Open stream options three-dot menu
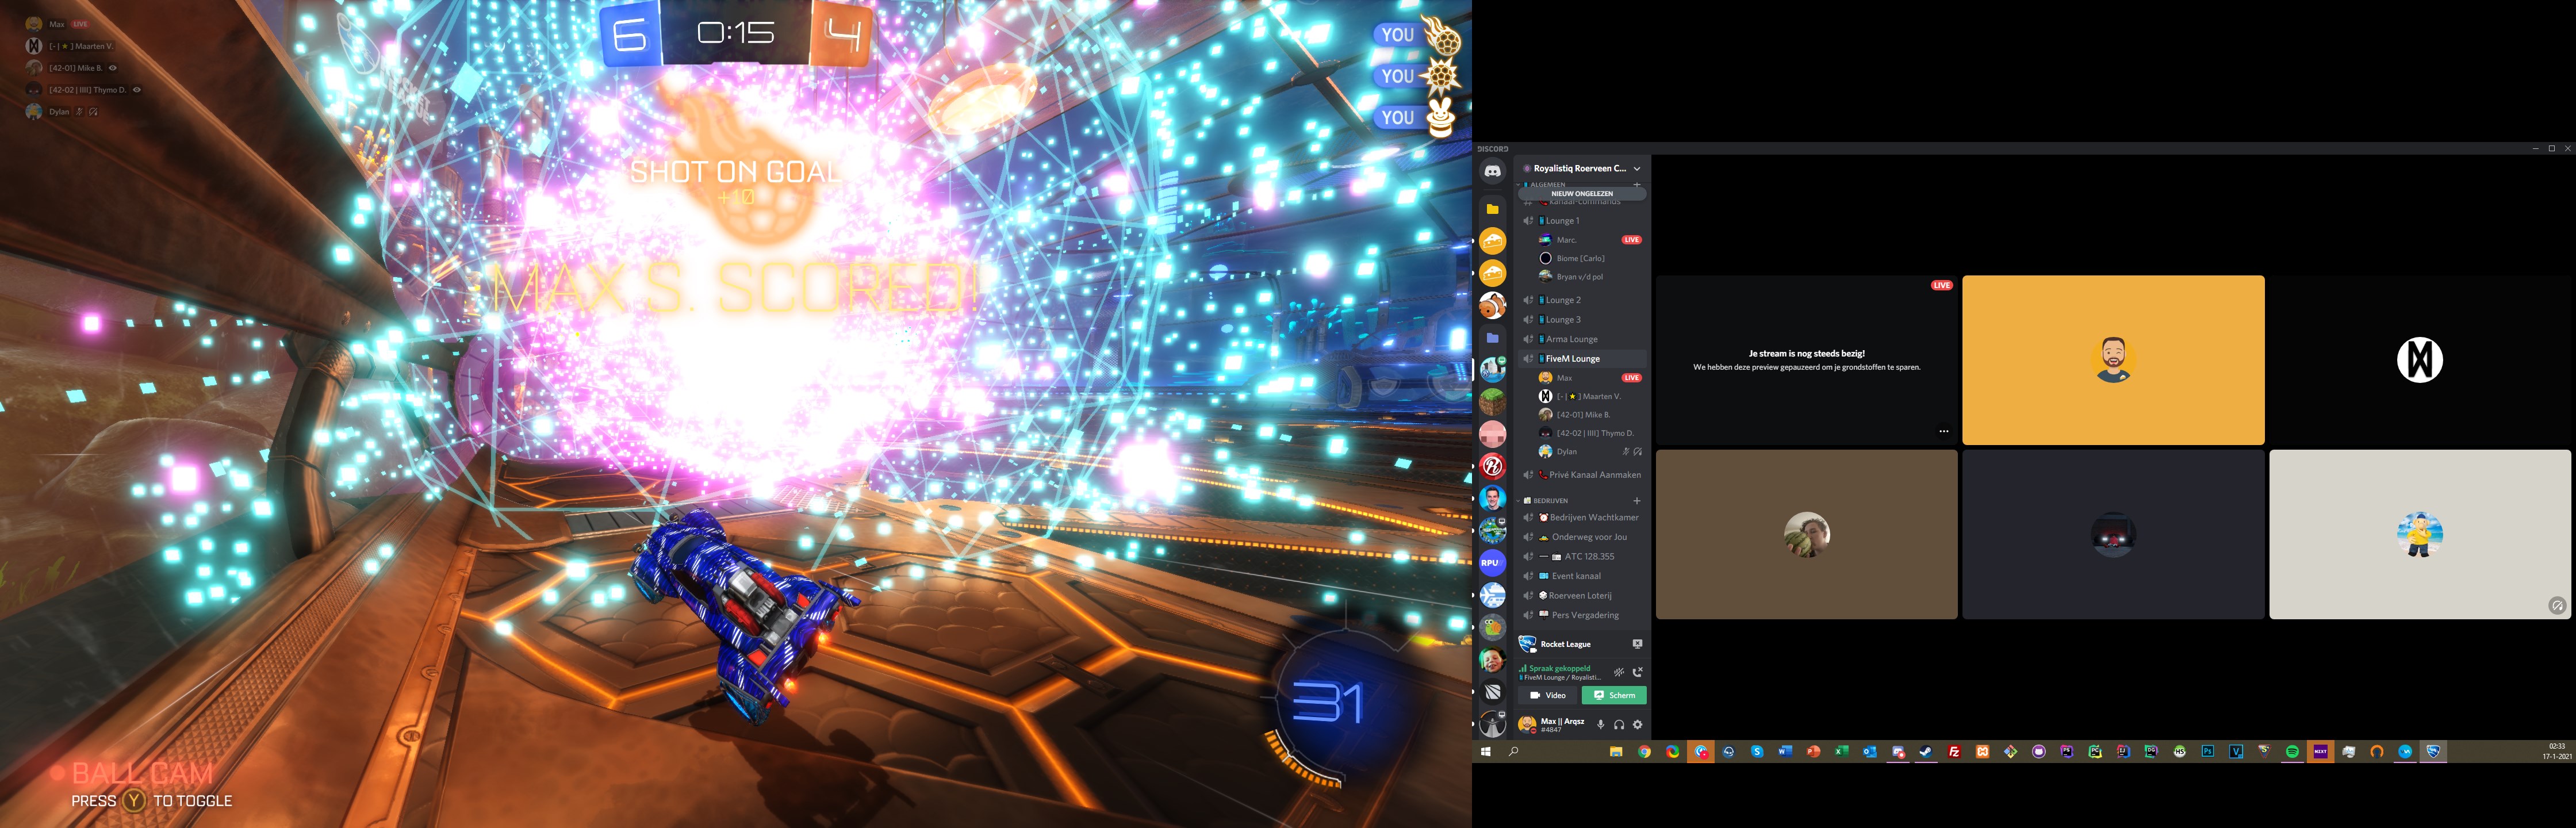 [x=1943, y=431]
